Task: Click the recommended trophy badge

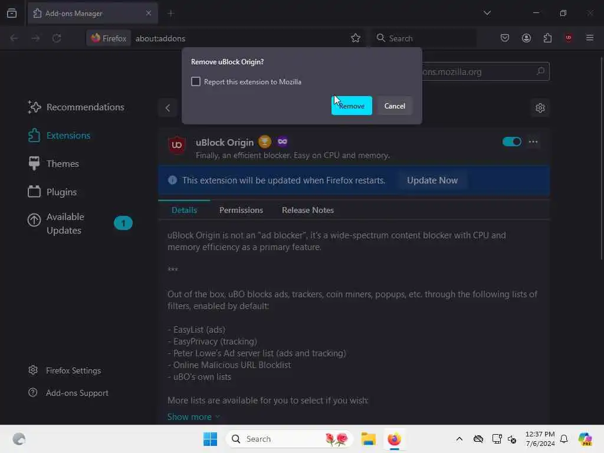Action: [265, 142]
